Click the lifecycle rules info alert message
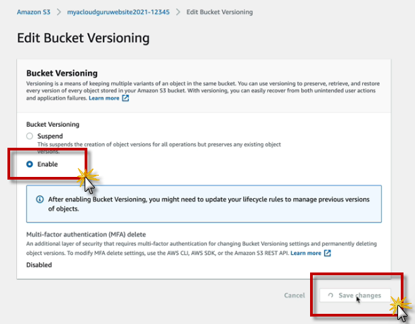Screen dimensions: 415x324 209,204
